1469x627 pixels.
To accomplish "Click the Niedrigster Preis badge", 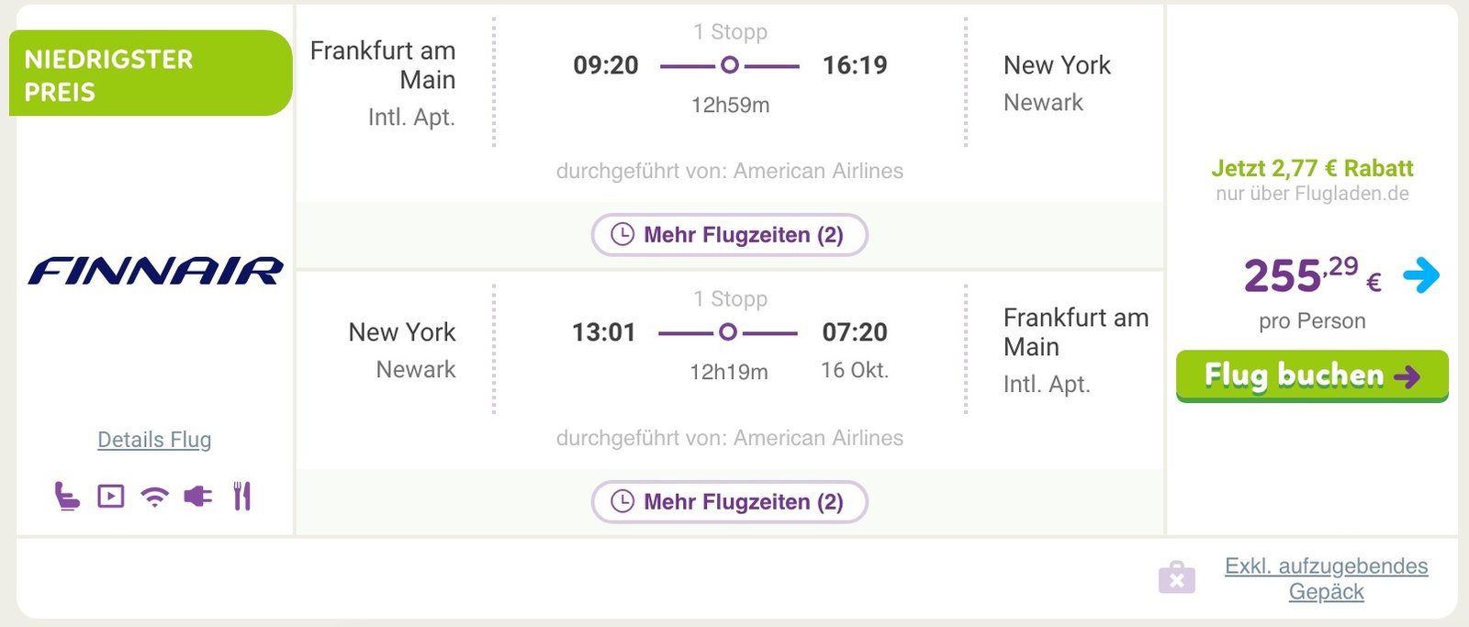I will (151, 73).
